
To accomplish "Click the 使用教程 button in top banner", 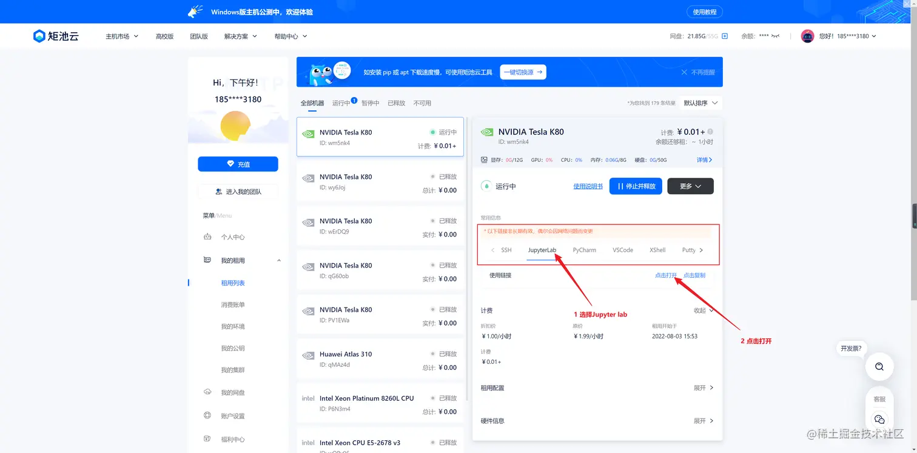I will point(705,12).
